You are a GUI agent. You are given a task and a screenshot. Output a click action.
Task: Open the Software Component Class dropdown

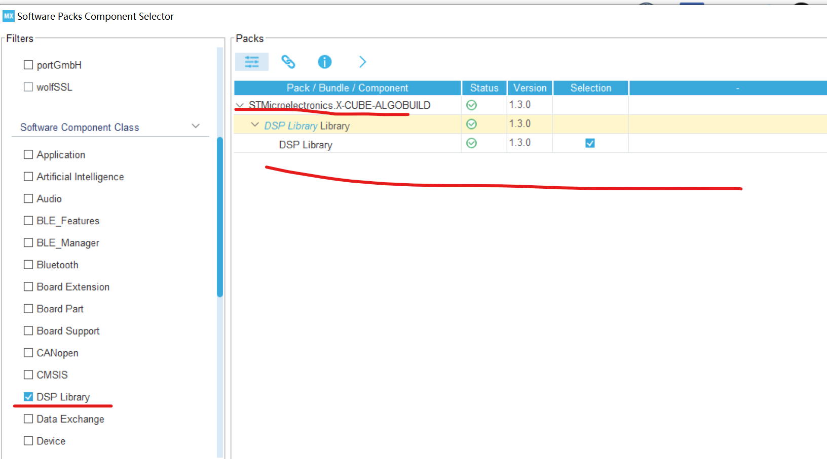(196, 126)
